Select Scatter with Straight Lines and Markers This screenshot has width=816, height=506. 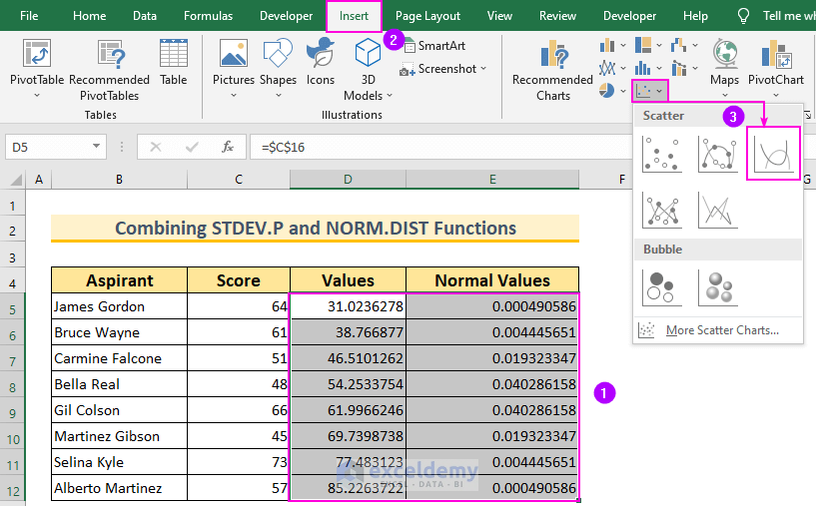(661, 210)
